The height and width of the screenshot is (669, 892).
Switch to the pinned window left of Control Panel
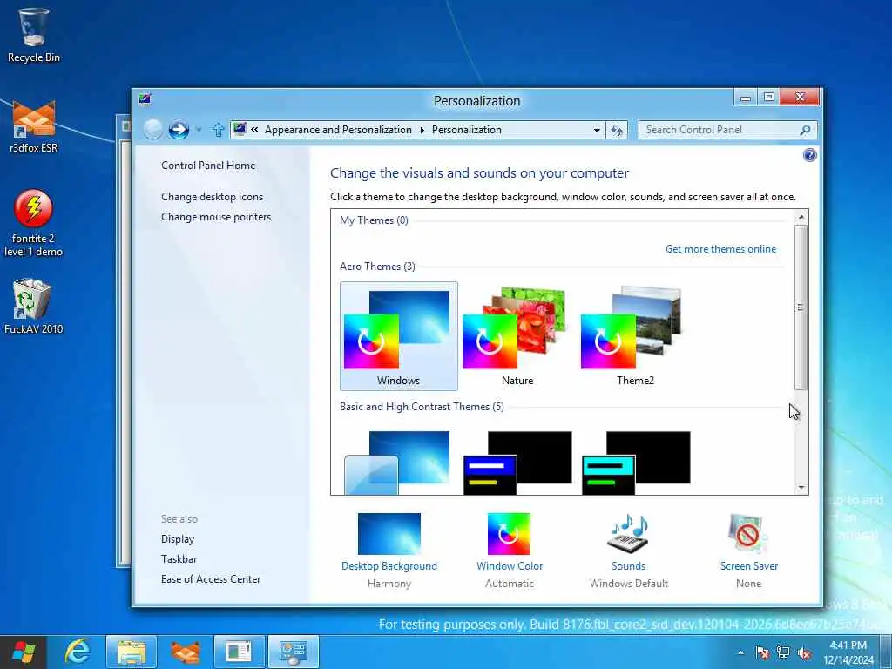pyautogui.click(x=239, y=652)
